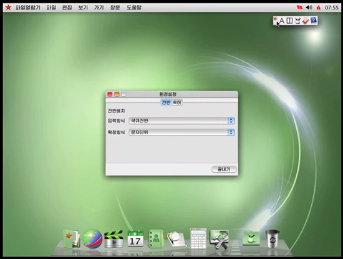
Task: Open the calendar app showing 17
Action: coord(135,238)
